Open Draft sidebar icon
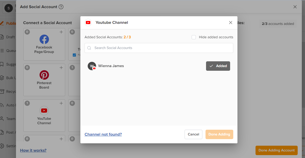 [x=2, y=37]
